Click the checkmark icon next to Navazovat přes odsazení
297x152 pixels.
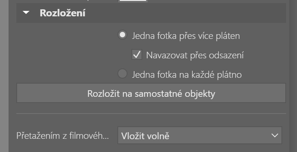pyautogui.click(x=137, y=55)
